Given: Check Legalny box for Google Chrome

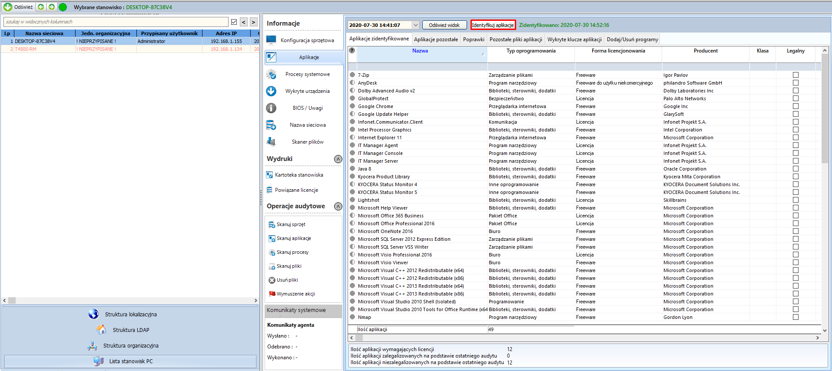Looking at the screenshot, I should [x=796, y=106].
